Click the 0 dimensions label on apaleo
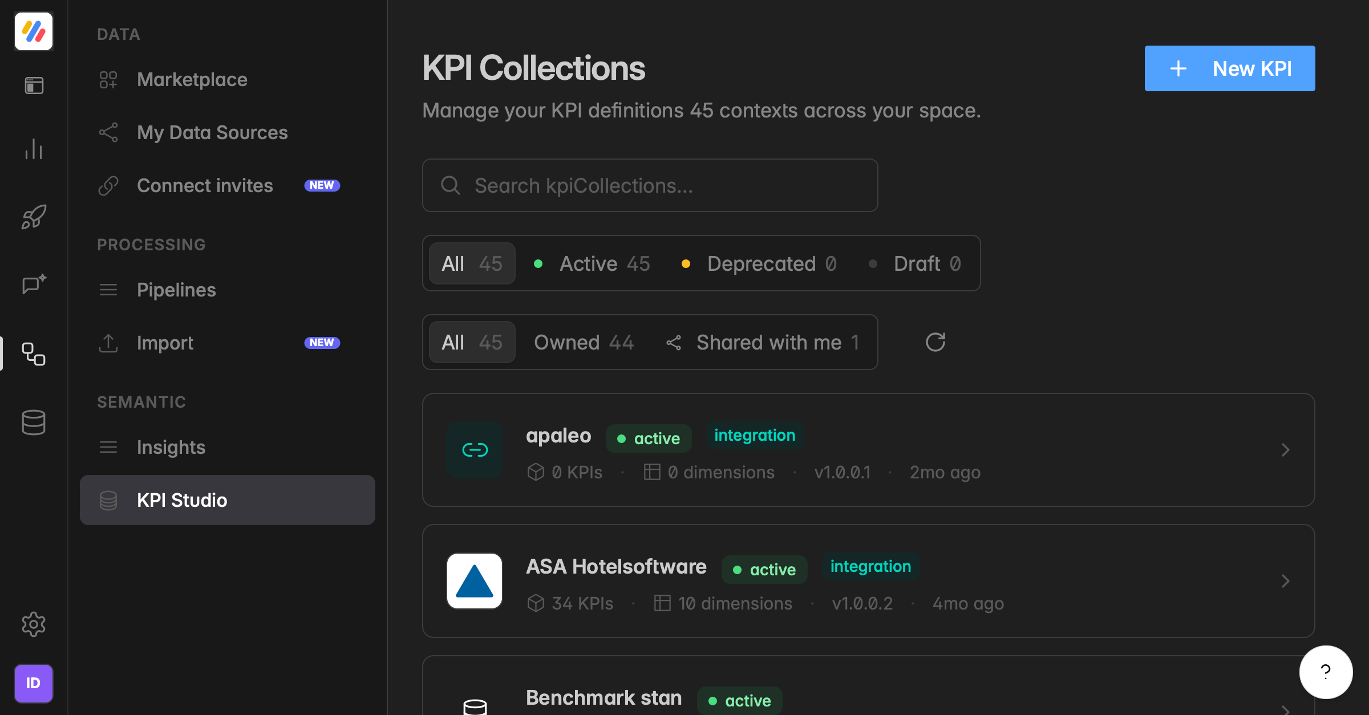Viewport: 1369px width, 715px height. click(x=709, y=472)
